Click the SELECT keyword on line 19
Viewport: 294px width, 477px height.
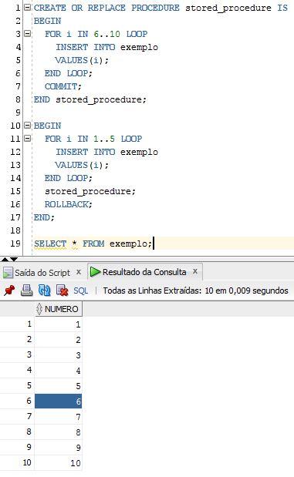[50, 244]
